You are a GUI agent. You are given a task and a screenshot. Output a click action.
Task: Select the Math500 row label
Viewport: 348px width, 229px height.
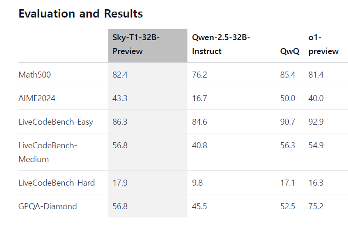tap(35, 75)
